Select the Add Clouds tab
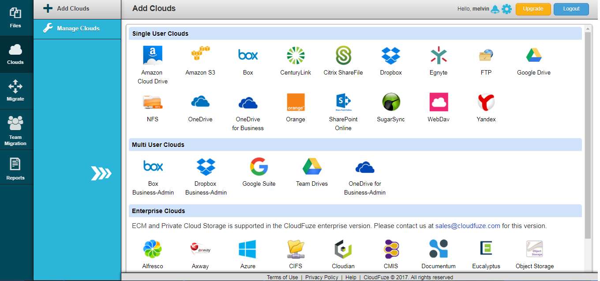The image size is (600, 281). pyautogui.click(x=77, y=9)
